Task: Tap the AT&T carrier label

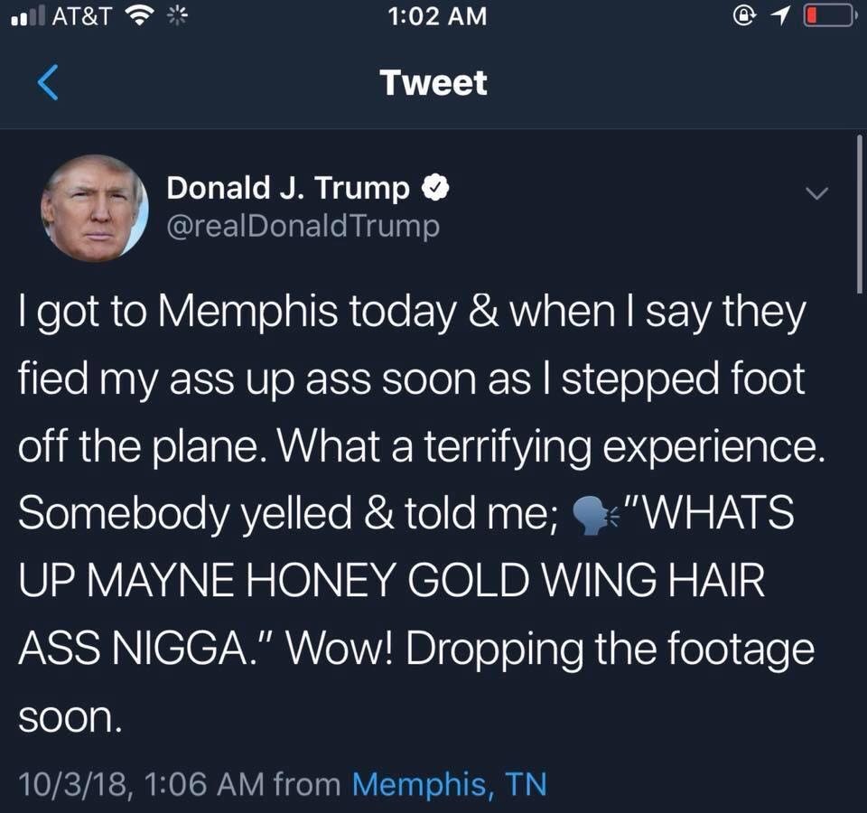Action: pos(82,15)
